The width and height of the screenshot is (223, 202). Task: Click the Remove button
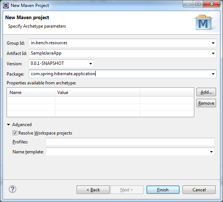pos(206,103)
